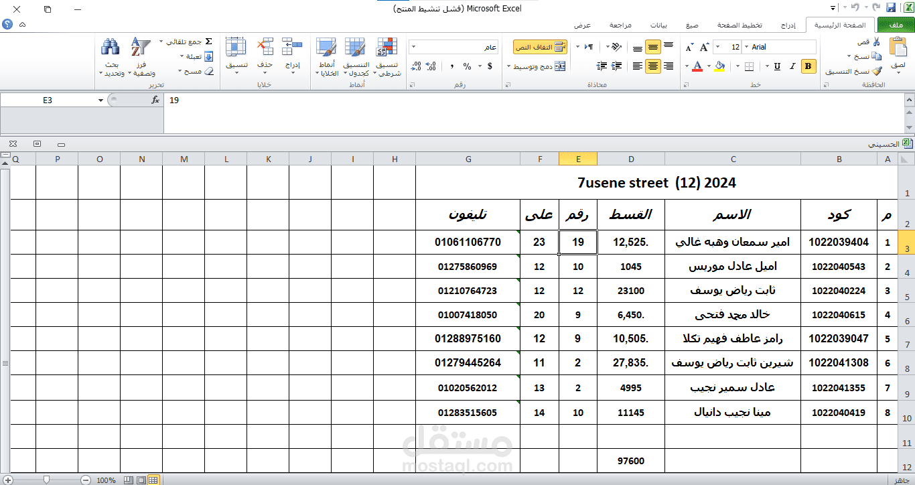Toggle Bold formatting
Screen dimensions: 915x485
click(x=808, y=66)
